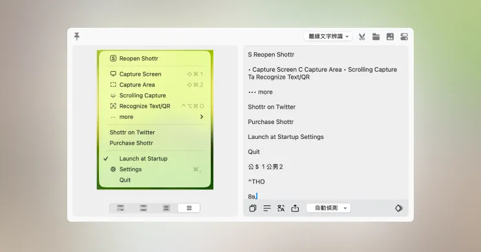Viewport: 481px width, 252px height.
Task: Click "Recognize Text/QR" in the captured menu image
Action: [144, 107]
